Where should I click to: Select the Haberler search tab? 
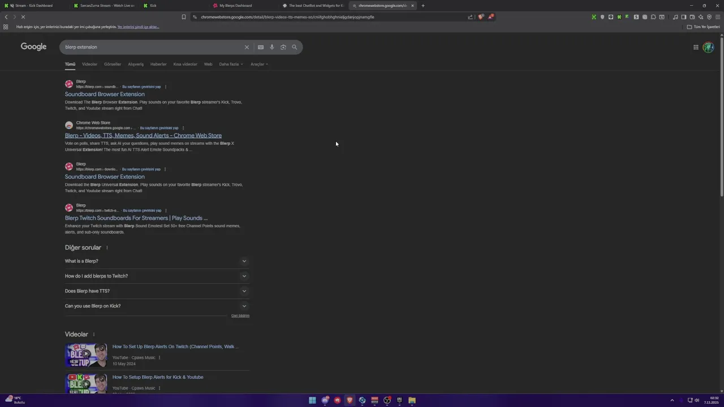pyautogui.click(x=158, y=64)
